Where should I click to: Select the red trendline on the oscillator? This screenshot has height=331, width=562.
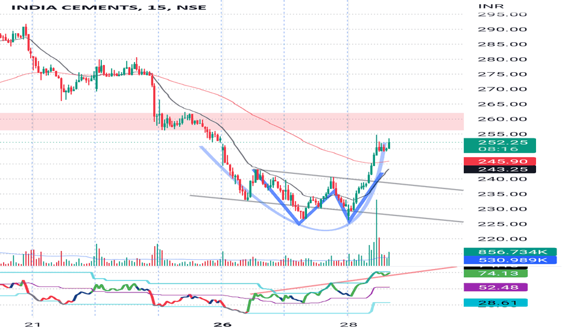tap(354, 280)
